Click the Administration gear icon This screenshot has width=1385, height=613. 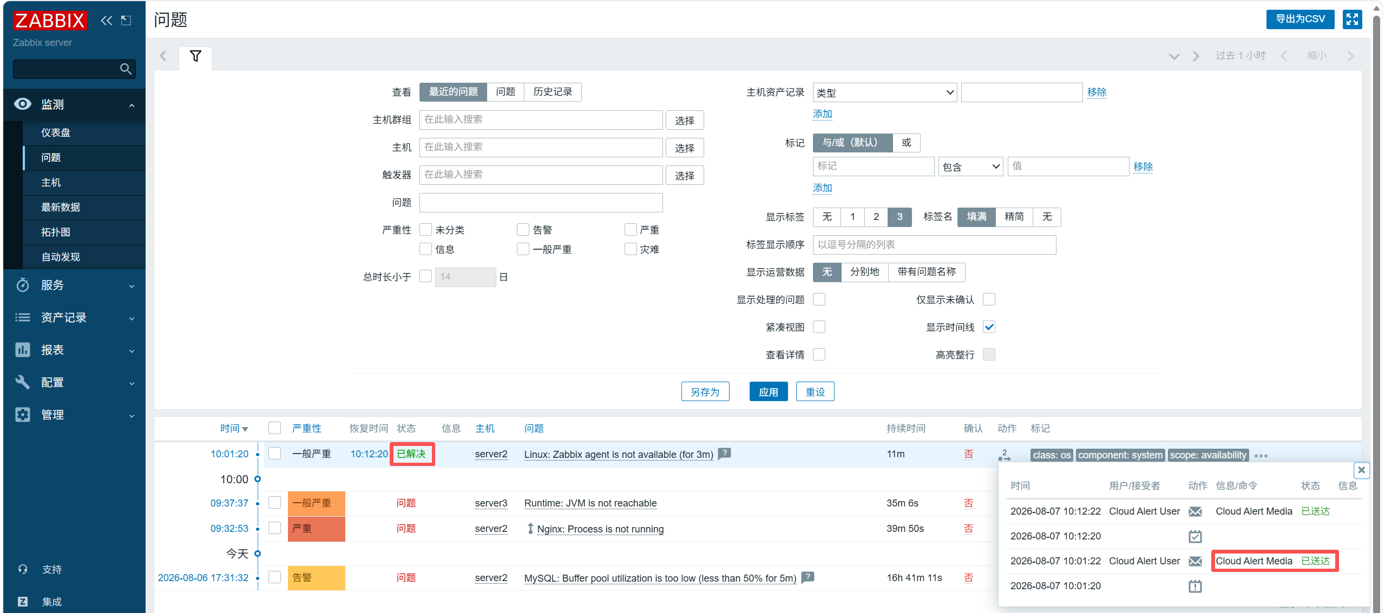(23, 415)
